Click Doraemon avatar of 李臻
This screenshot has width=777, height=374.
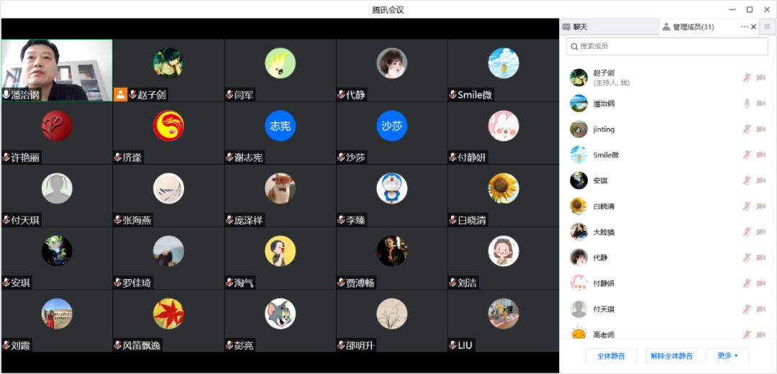click(x=391, y=188)
